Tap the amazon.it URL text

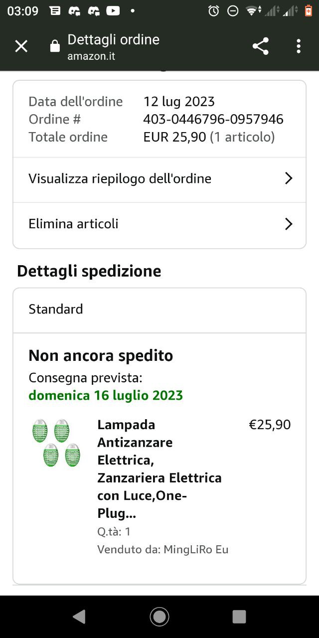pos(91,56)
